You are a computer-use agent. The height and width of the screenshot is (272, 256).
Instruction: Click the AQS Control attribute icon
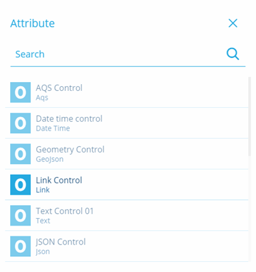click(20, 92)
